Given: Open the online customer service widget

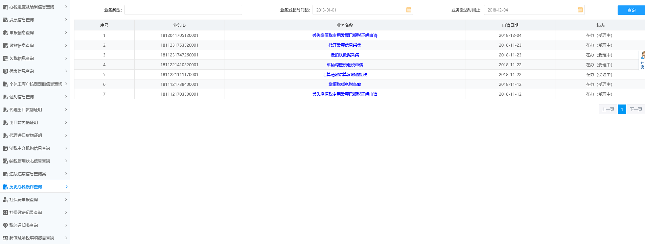Looking at the screenshot, I should click(x=642, y=60).
